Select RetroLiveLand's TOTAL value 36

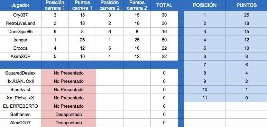pos(164,23)
